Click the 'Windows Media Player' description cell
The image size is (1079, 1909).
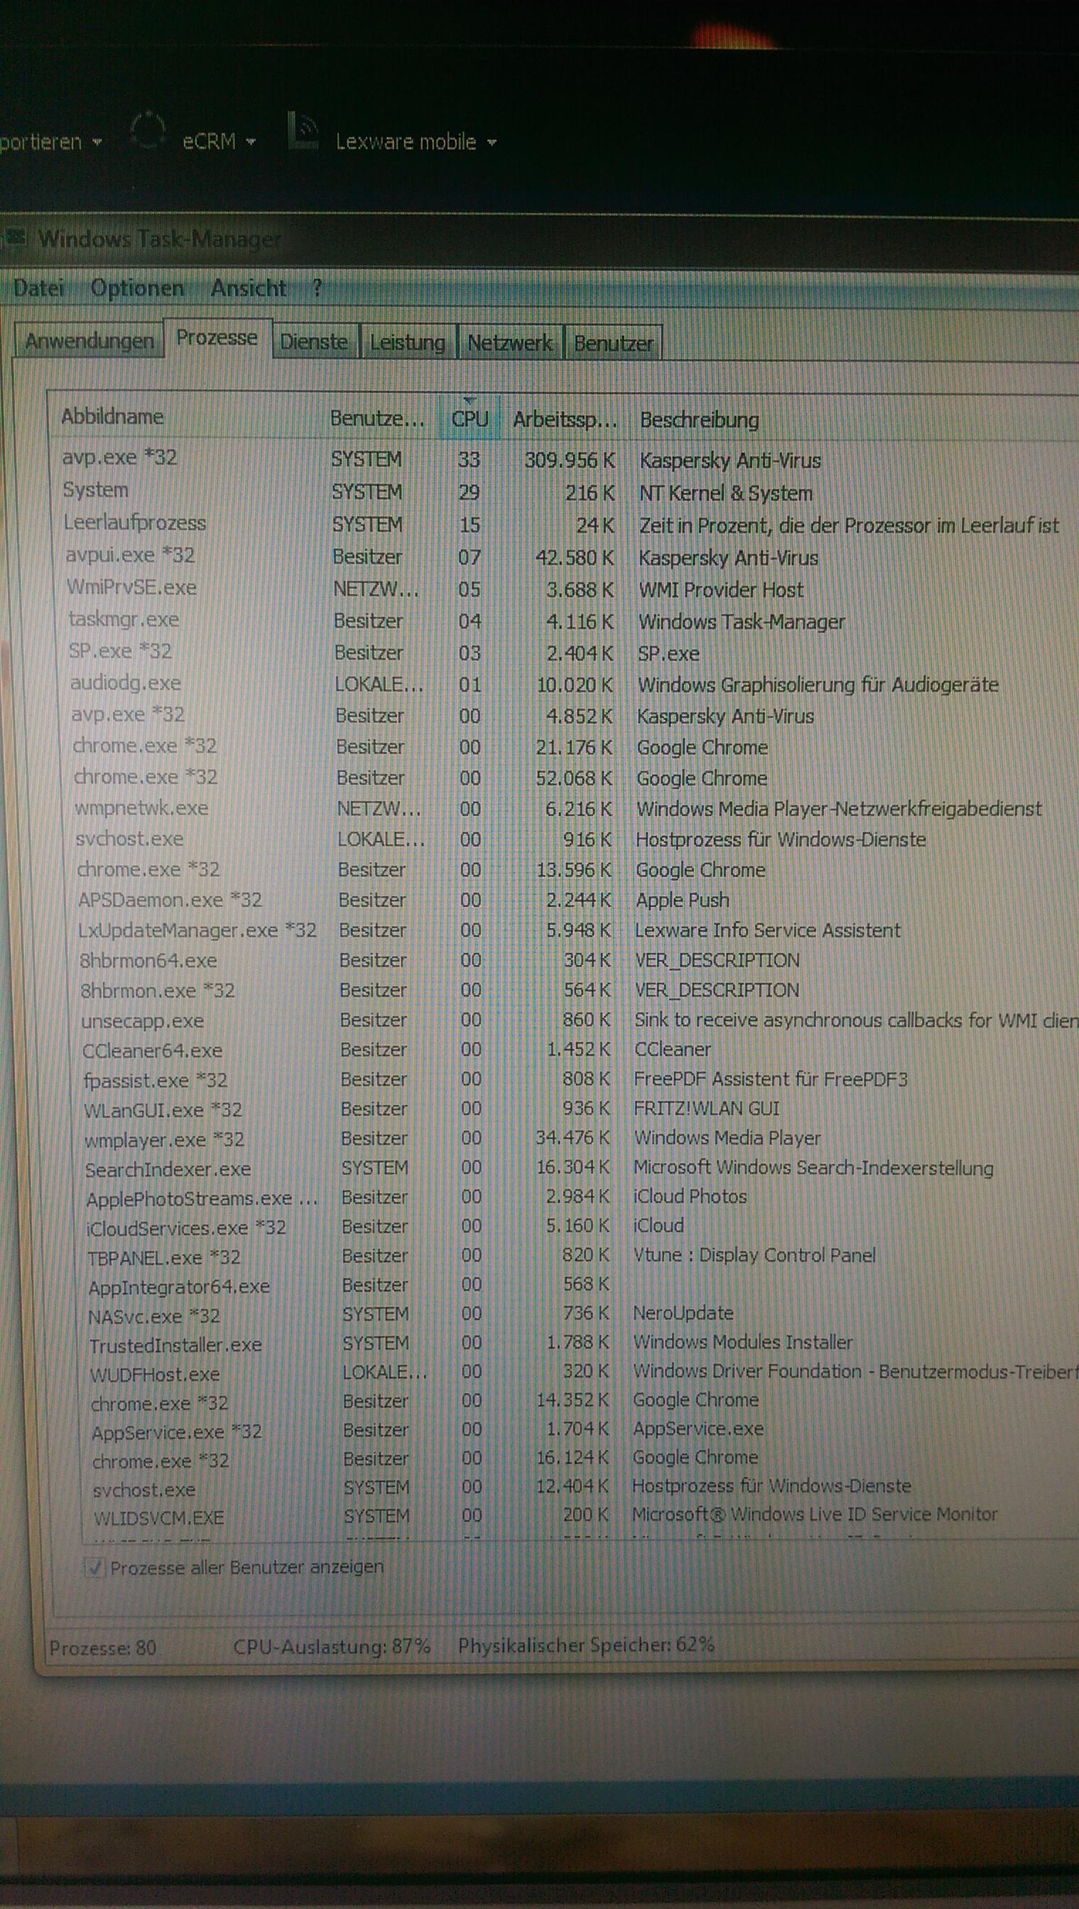coord(727,1137)
